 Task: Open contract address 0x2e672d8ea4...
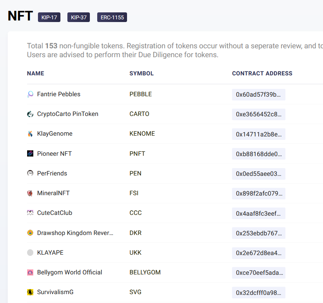pos(259,253)
